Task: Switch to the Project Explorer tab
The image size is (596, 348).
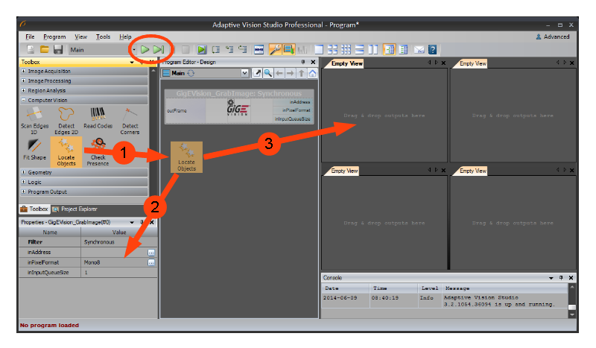Action: pos(74,209)
